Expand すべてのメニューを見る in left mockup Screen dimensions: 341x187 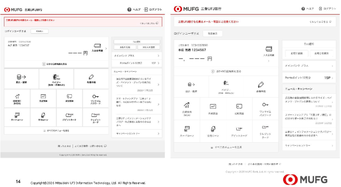pos(56,130)
